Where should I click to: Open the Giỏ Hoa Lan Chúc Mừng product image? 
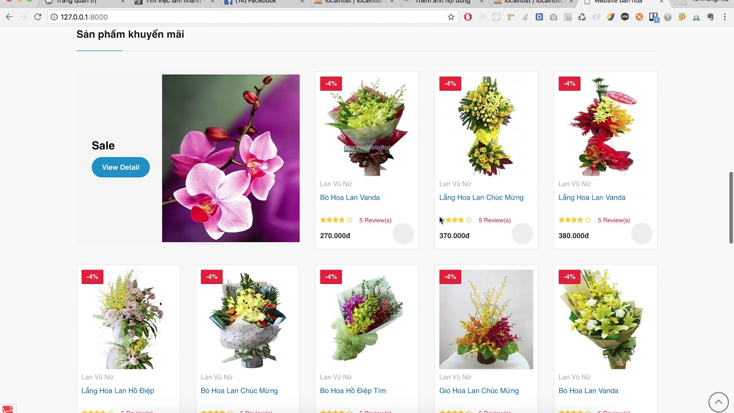[x=486, y=320]
